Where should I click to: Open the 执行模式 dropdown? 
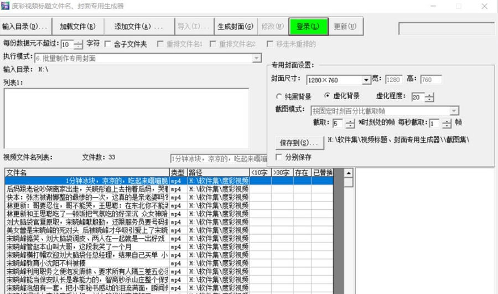[x=257, y=58]
